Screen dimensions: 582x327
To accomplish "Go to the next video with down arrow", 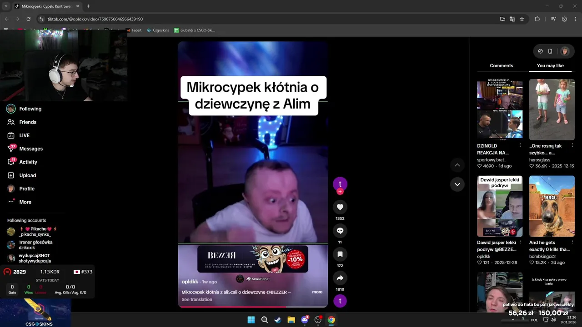I will [457, 184].
